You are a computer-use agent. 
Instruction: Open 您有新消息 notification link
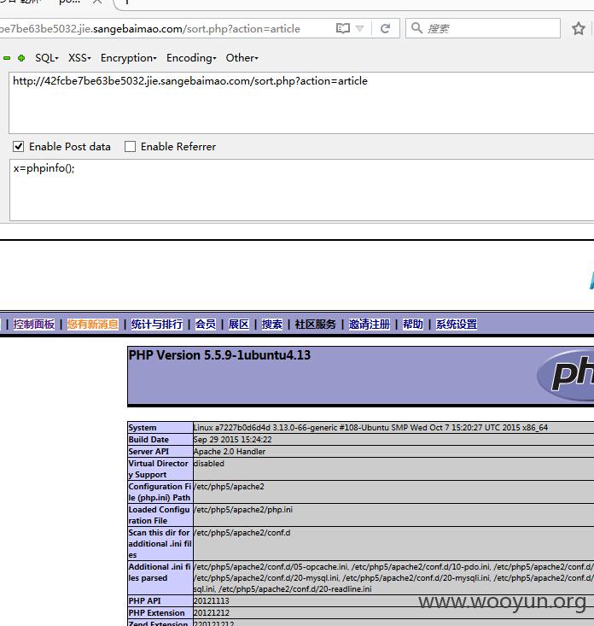click(x=92, y=325)
